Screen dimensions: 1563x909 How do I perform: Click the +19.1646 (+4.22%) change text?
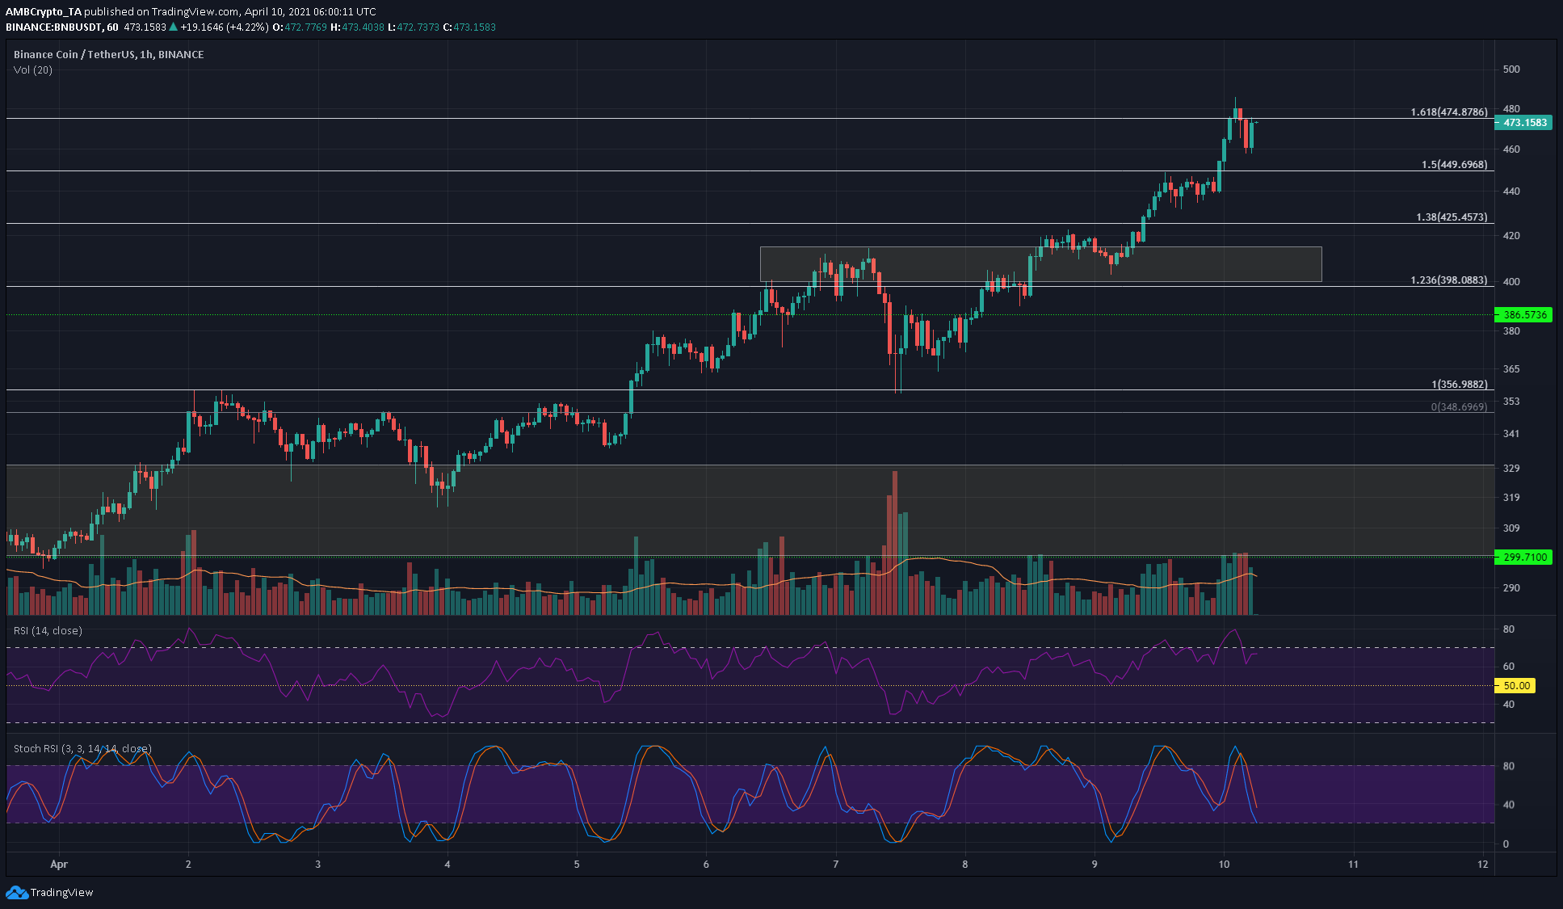(x=224, y=27)
